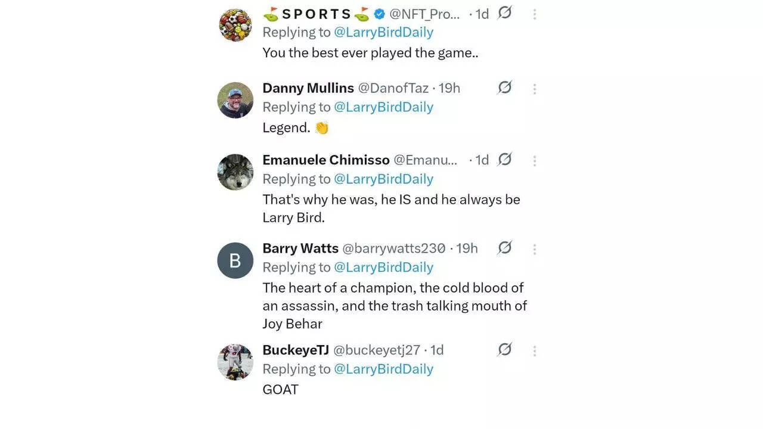The height and width of the screenshot is (429, 763).
Task: Open more options on Barry Watts' reply
Action: 534,249
